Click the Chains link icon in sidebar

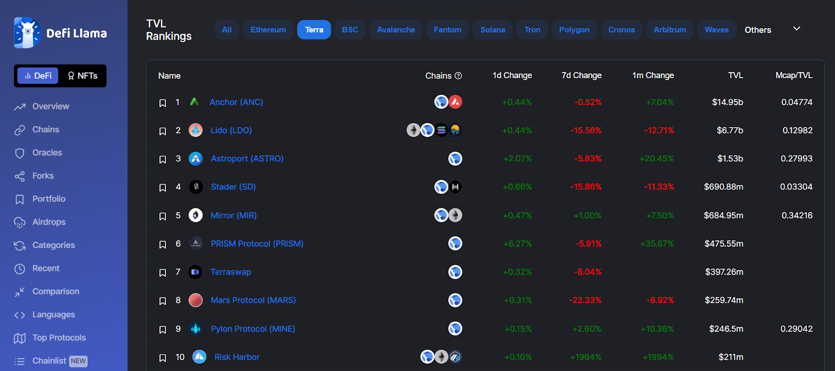coord(20,130)
